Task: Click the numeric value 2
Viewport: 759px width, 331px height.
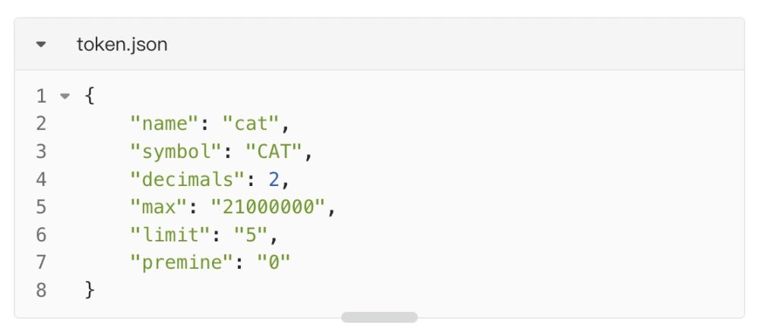Action: [273, 179]
